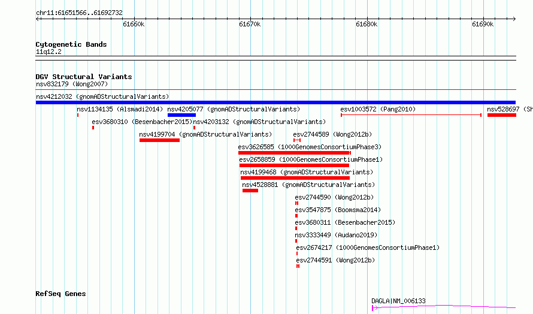Click the blue nsv4212032 gnomAD variant bar
The height and width of the screenshot is (314, 533).
click(x=275, y=102)
